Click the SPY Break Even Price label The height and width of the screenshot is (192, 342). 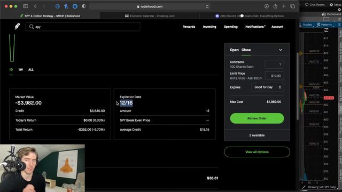click(x=135, y=120)
